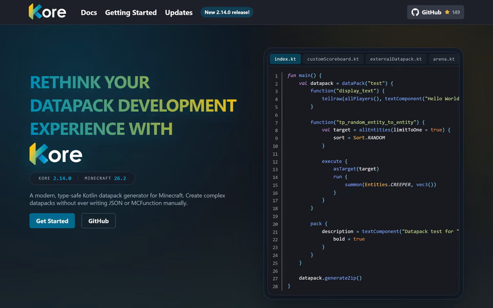Click the GitHub octocat icon in header
Viewport: 493px width, 308px height.
coord(415,12)
